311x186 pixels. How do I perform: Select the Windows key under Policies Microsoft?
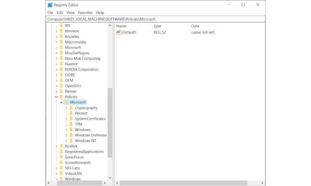83,130
